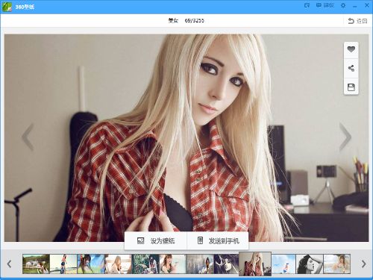The height and width of the screenshot is (280, 373).
Task: Open settings via the gear icon
Action: point(343,5)
